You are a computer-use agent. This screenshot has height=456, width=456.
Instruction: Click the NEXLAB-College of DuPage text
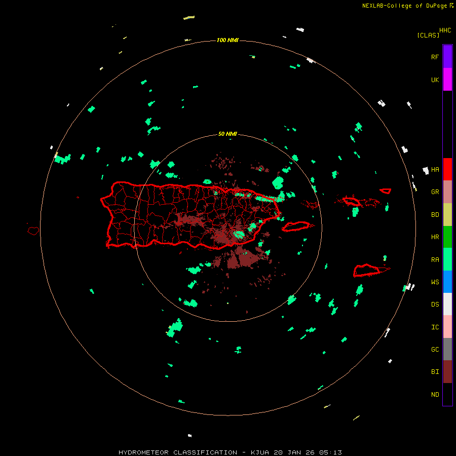click(404, 6)
